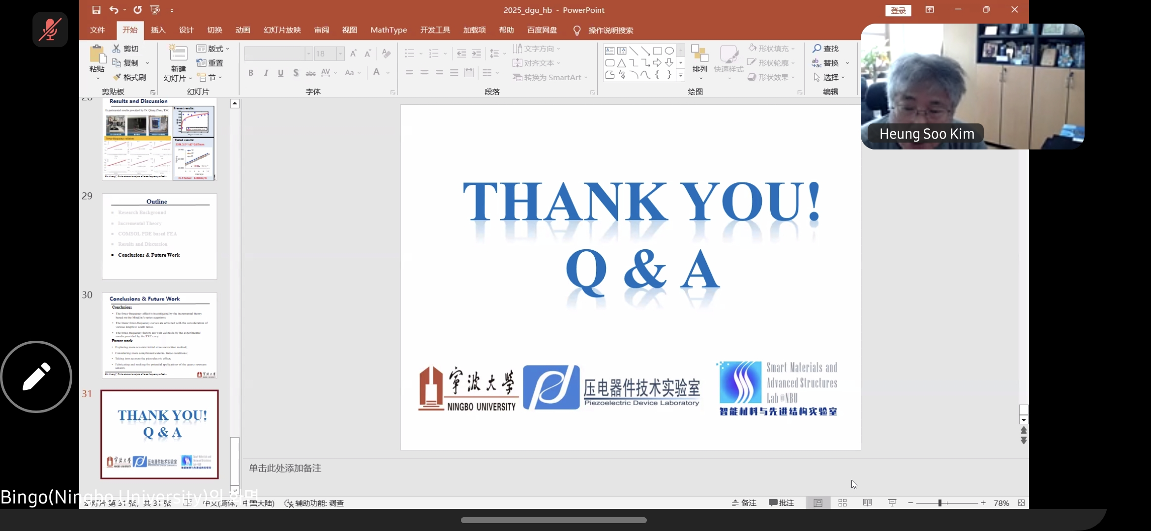The height and width of the screenshot is (531, 1151).
Task: Expand the shapes gallery more arrow
Action: pos(681,75)
